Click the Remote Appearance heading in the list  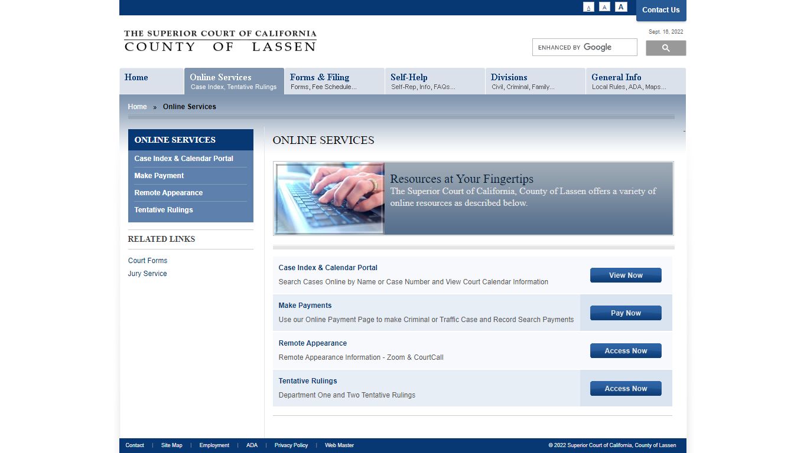tap(313, 343)
